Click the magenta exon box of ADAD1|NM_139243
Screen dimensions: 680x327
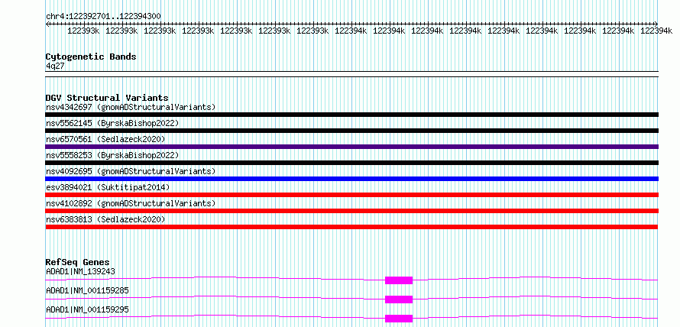tap(399, 280)
